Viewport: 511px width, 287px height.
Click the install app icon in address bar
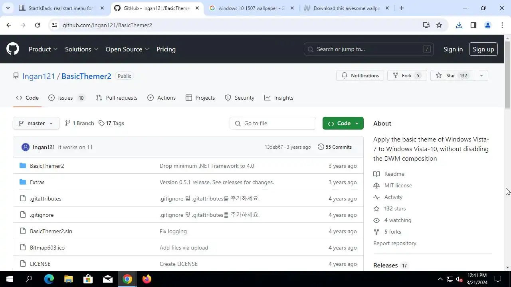point(426,25)
